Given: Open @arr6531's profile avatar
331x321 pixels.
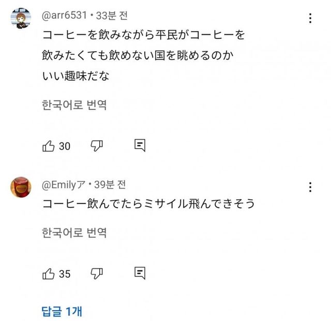Looking at the screenshot, I should (x=21, y=20).
